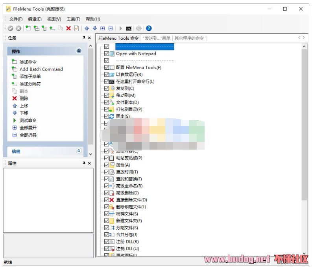Click the folder icon of 新建文件夹(F)

point(112,221)
